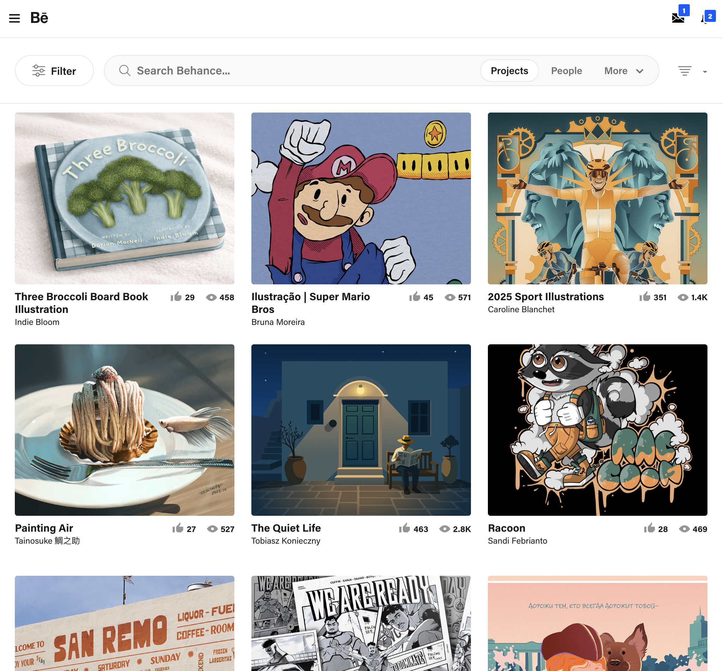723x671 pixels.
Task: Open the Filter panel
Action: [x=54, y=71]
